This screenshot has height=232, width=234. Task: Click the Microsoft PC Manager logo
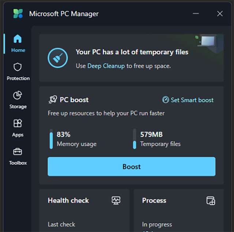pyautogui.click(x=18, y=14)
